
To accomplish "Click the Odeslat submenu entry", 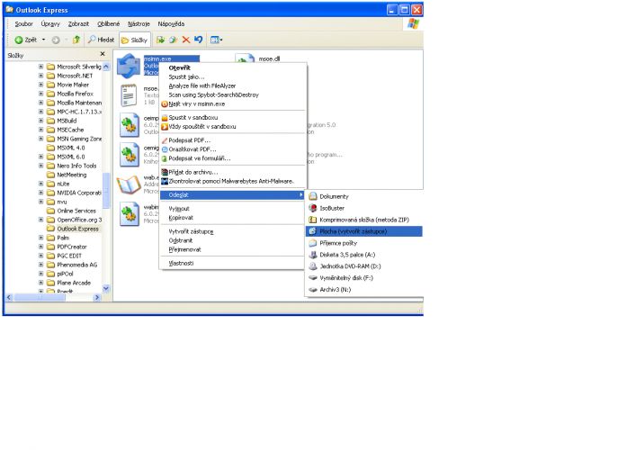I will (x=233, y=194).
